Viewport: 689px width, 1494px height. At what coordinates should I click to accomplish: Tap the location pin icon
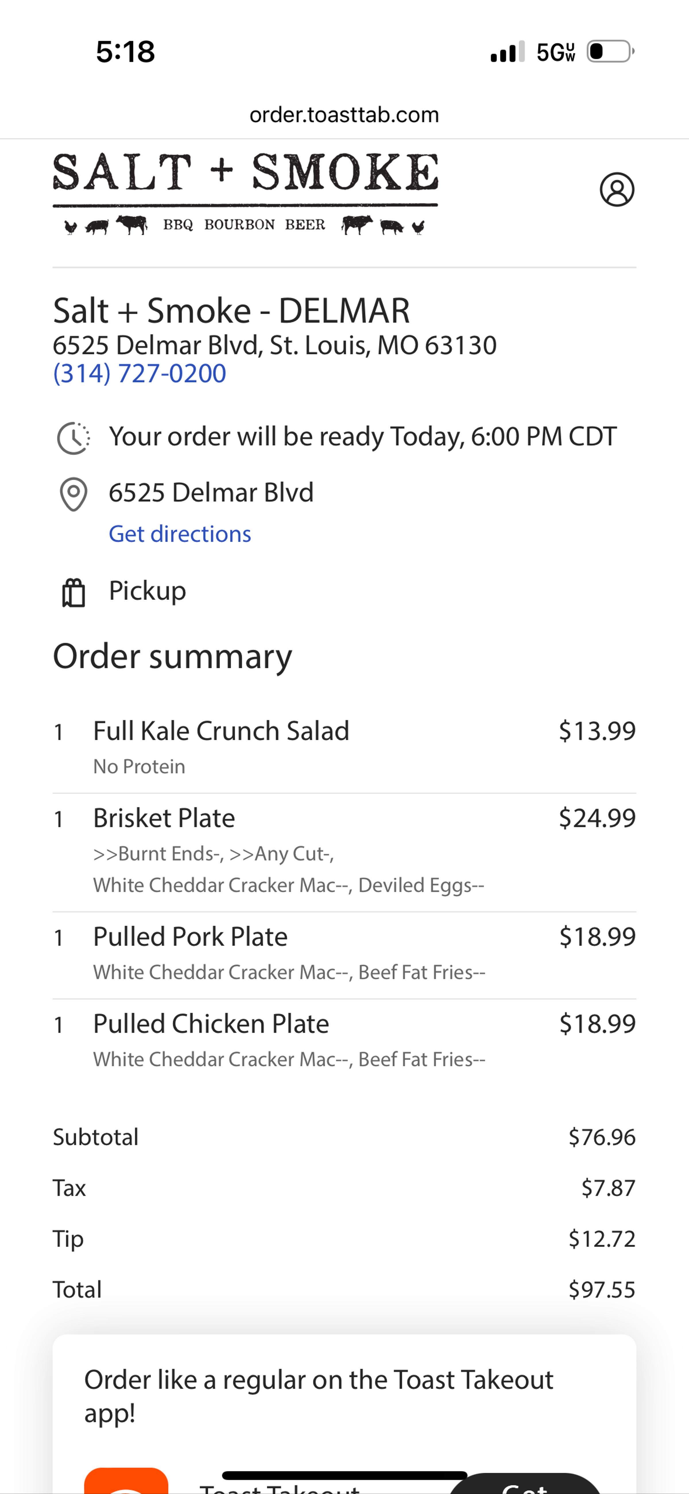pyautogui.click(x=74, y=494)
